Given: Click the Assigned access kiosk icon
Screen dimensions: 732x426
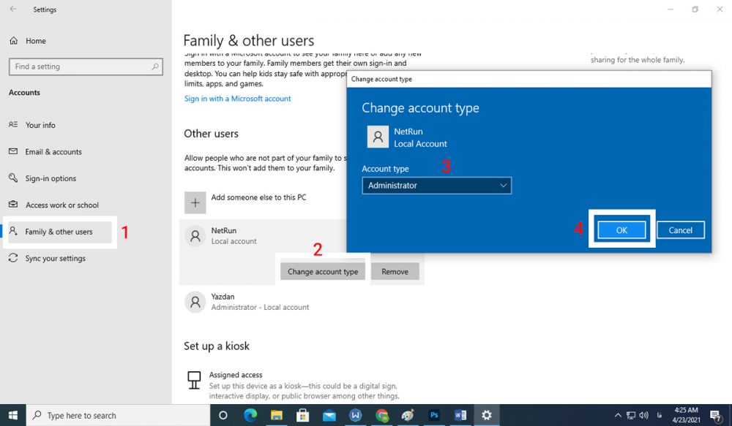Looking at the screenshot, I should point(194,380).
